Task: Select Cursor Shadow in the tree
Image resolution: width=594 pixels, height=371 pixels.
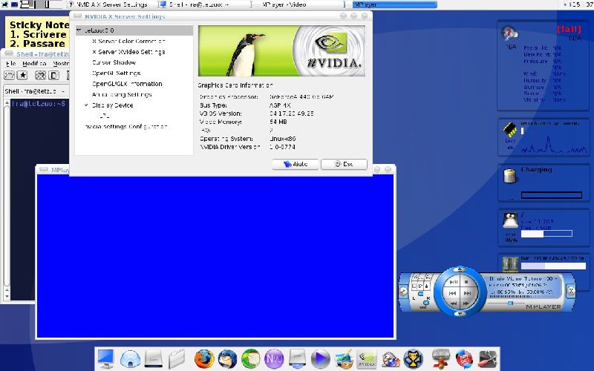Action: 114,62
